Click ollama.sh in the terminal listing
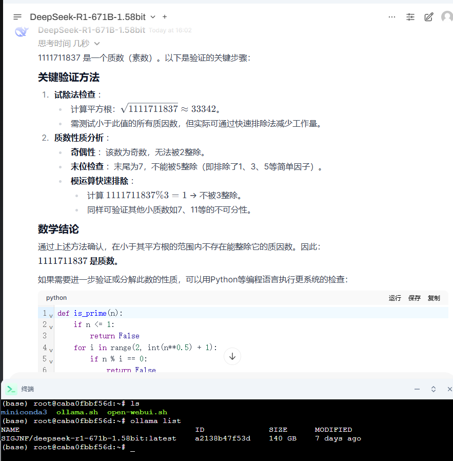Image resolution: width=453 pixels, height=461 pixels. point(77,412)
